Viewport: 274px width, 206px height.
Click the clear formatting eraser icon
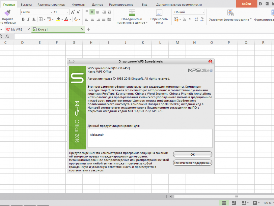click(x=76, y=19)
